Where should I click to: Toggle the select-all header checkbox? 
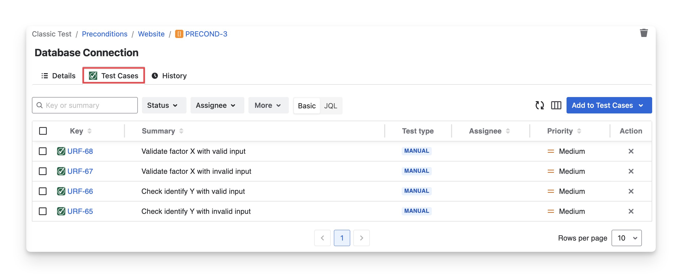(x=43, y=131)
